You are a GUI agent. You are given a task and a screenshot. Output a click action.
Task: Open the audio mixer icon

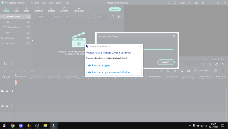[182, 71]
